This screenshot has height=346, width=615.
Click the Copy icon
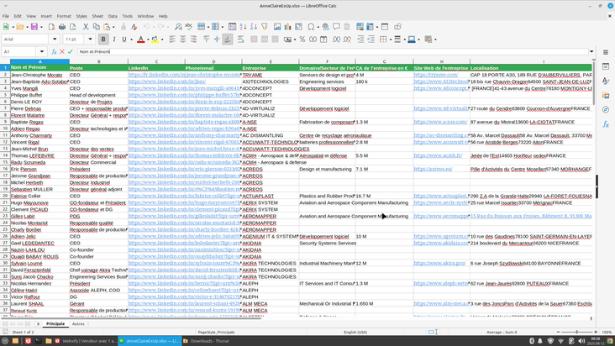pos(96,27)
